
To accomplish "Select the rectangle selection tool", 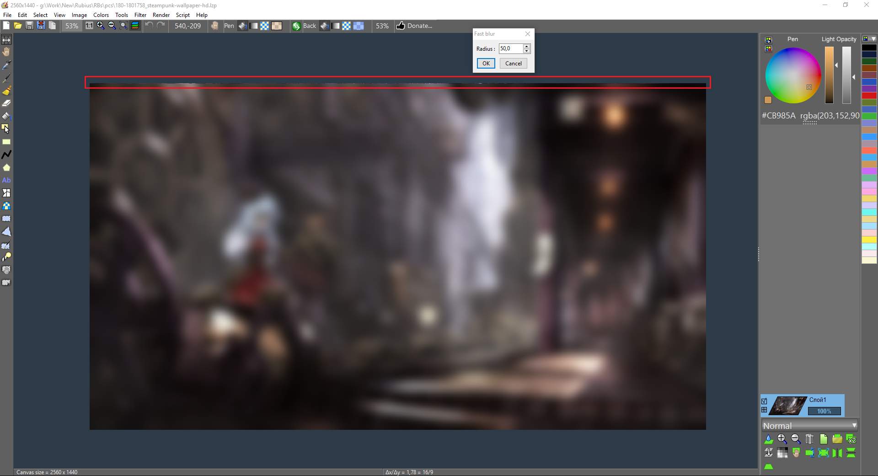I will (x=6, y=219).
